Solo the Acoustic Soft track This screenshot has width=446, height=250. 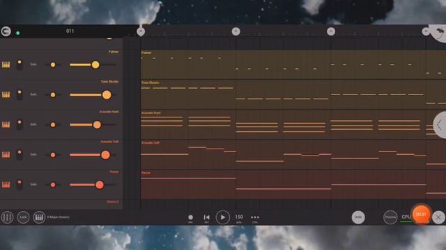pyautogui.click(x=33, y=154)
